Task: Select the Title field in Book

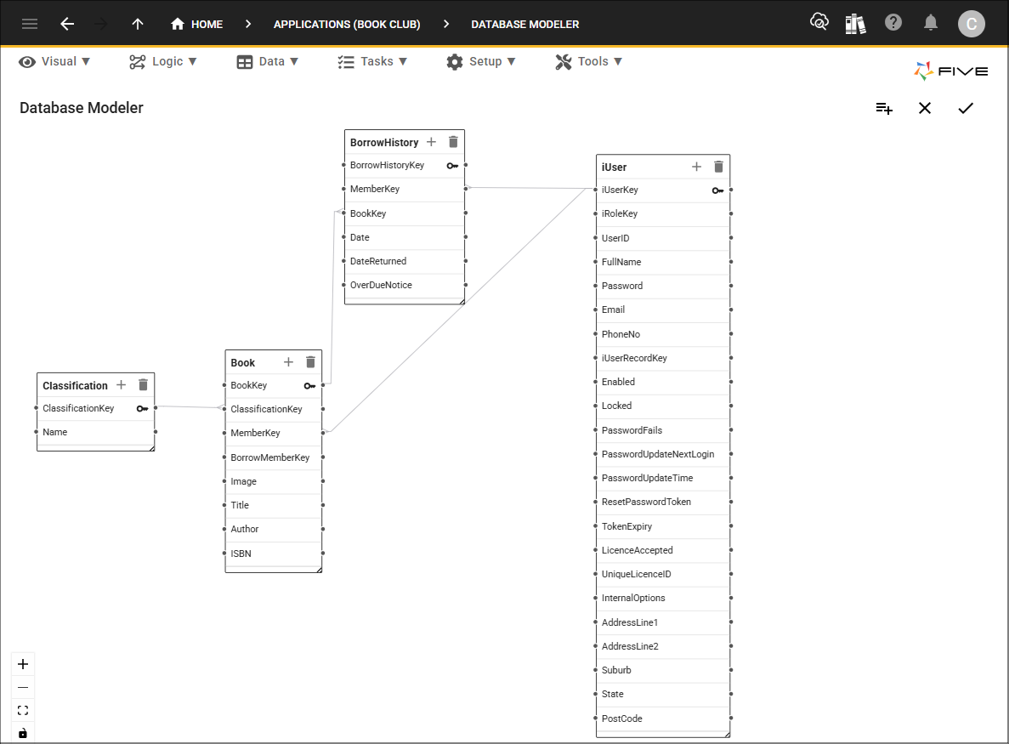Action: pos(274,505)
